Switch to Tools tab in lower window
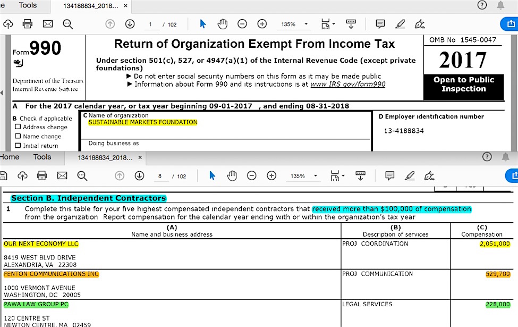 42,157
